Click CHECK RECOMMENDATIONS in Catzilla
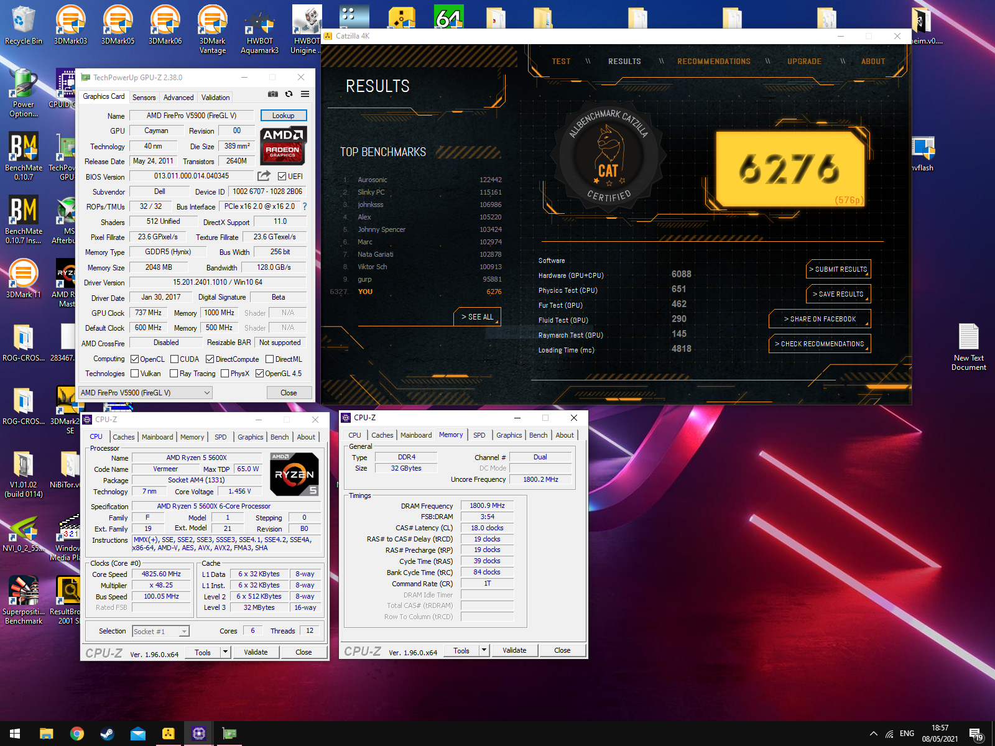The width and height of the screenshot is (995, 746). pos(820,344)
